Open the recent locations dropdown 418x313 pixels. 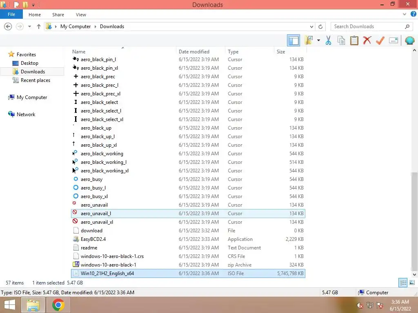coord(29,26)
